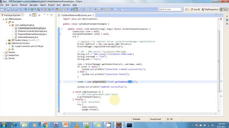229x128 pixels.
Task: Click the editor horizontal scrollbar track
Action: [140, 114]
